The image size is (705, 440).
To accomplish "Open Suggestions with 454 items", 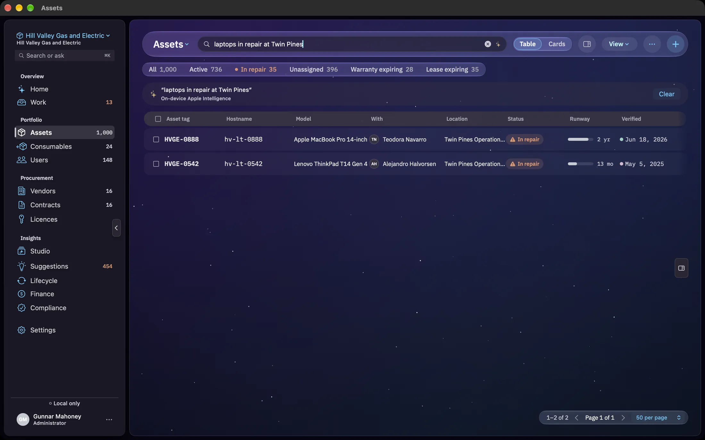I will (64, 266).
